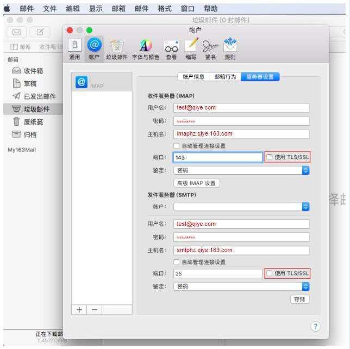
Task: Click IMAP port field showing 143
Action: 217,157
